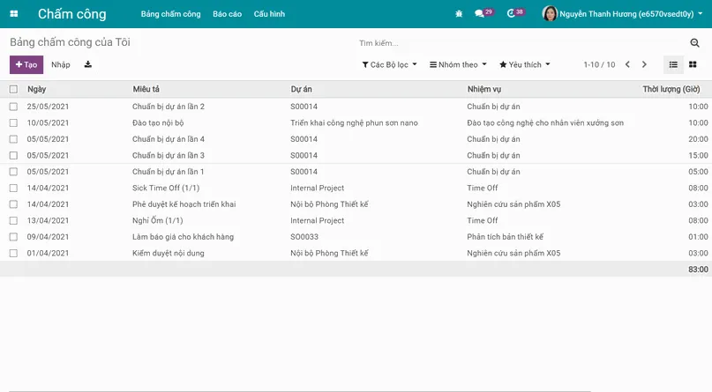The height and width of the screenshot is (392, 712).
Task: Check the row dated 10/05/2021
Action: 13,122
